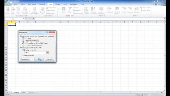Choose the Existing worksheet radio option
Screen dimensions: 170x96
23,50
